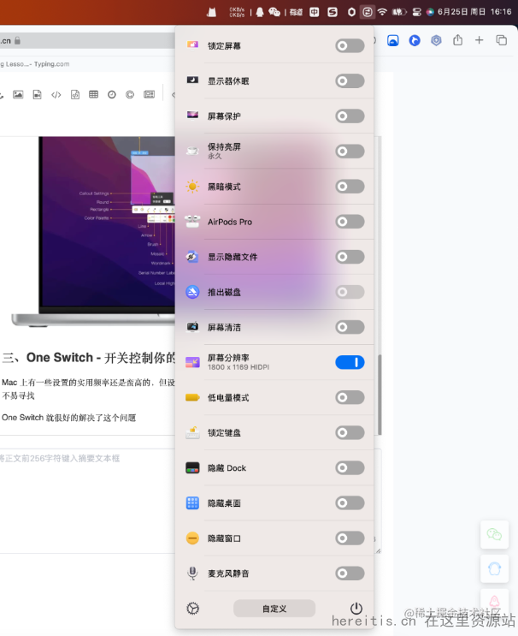Click the 锁定键盘 keyboard icon
Image resolution: width=518 pixels, height=636 pixels.
pyautogui.click(x=192, y=433)
